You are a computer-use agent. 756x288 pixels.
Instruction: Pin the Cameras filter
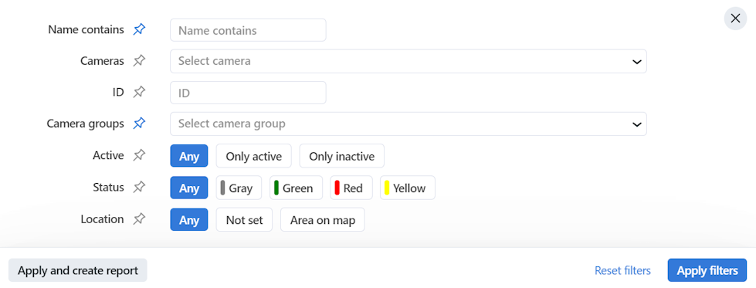point(139,61)
